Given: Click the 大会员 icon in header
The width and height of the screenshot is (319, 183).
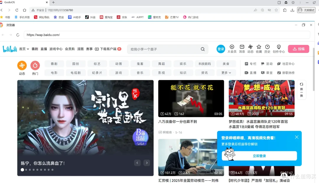Looking at the screenshot, I should (232, 47).
